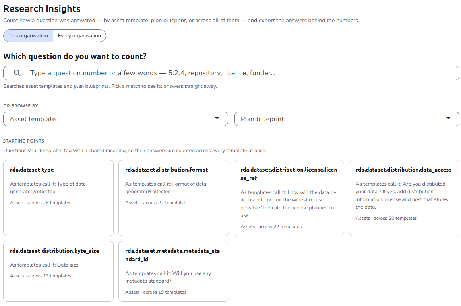This screenshot has width=461, height=306.
Task: Click 'Questions your templates tag with a shared meaning' text
Action: (135, 151)
